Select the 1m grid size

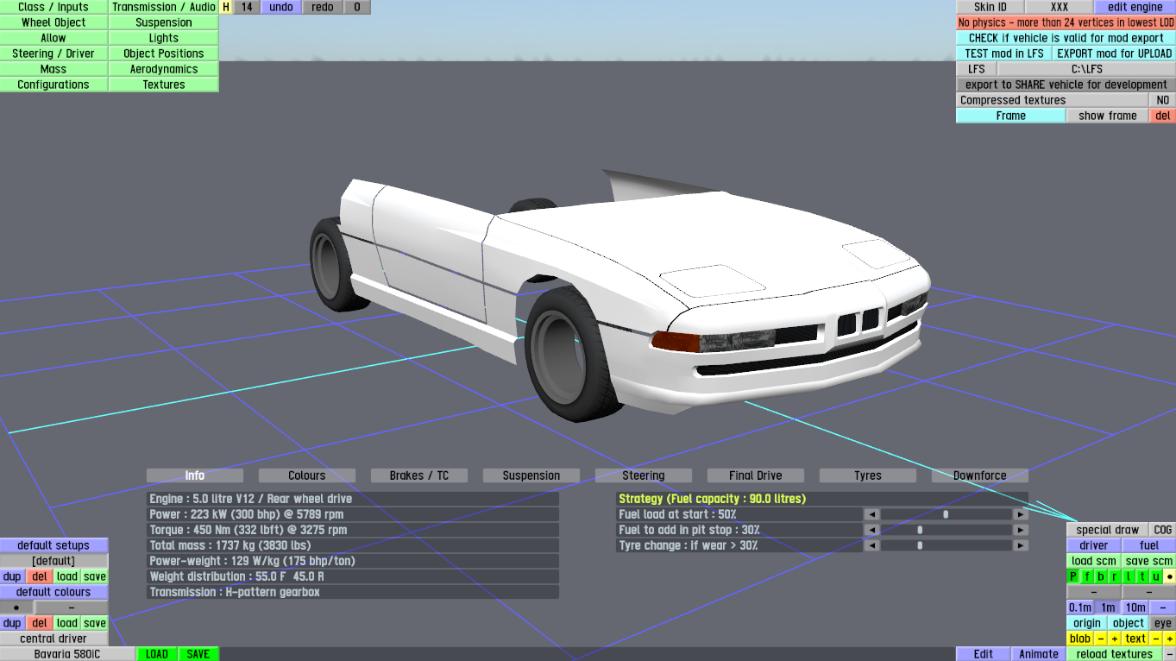click(1108, 607)
